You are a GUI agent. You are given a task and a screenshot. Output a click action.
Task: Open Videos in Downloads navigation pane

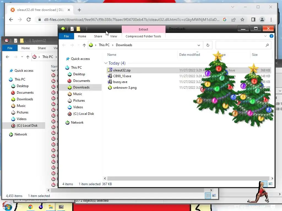click(x=75, y=107)
